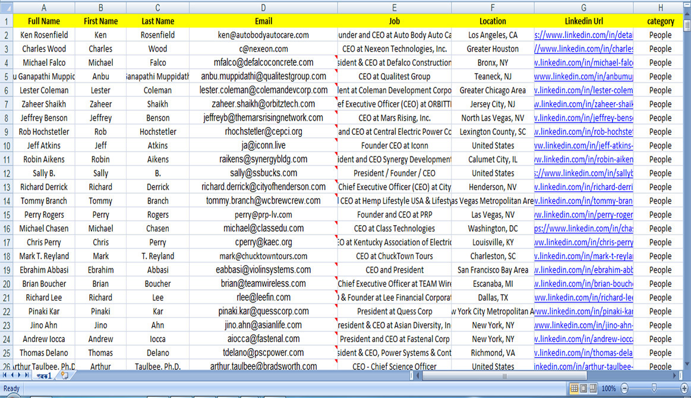Open Zaheer Shaikh's LinkedIn URL
Viewport: 691px width, 398px height.
tap(583, 104)
